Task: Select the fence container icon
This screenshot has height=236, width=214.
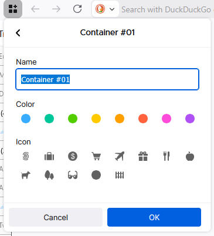Action: 120,175
